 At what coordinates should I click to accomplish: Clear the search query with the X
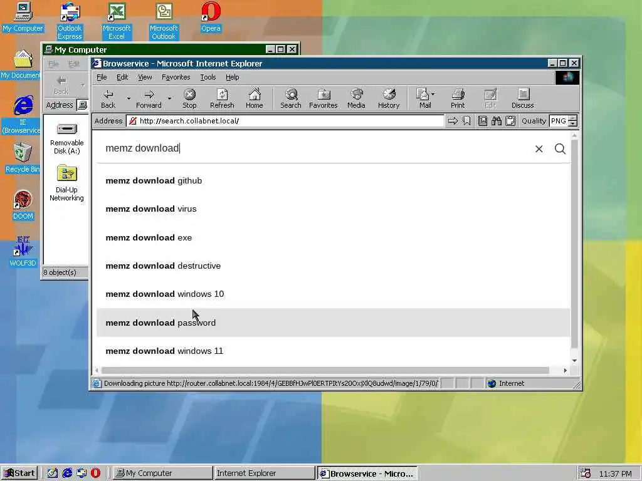(x=539, y=149)
